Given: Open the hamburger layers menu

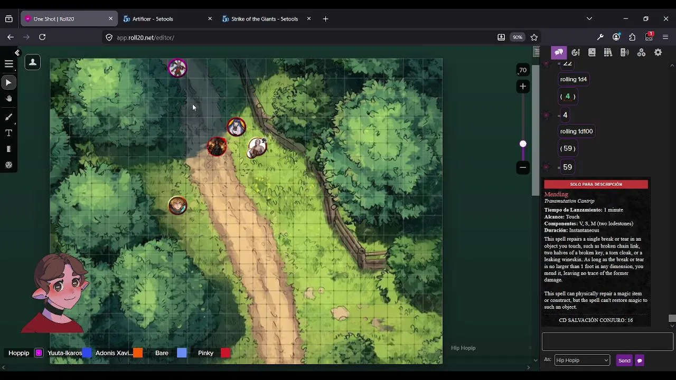Looking at the screenshot, I should click(9, 64).
